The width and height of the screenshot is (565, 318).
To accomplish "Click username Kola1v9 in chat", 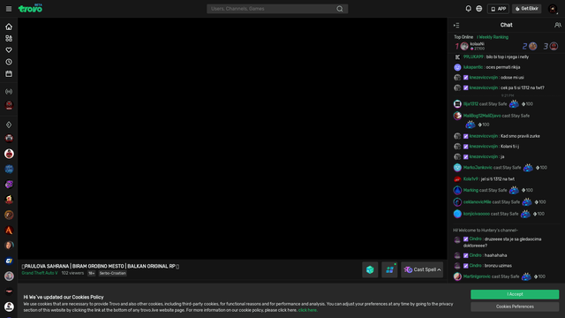I will tap(471, 179).
